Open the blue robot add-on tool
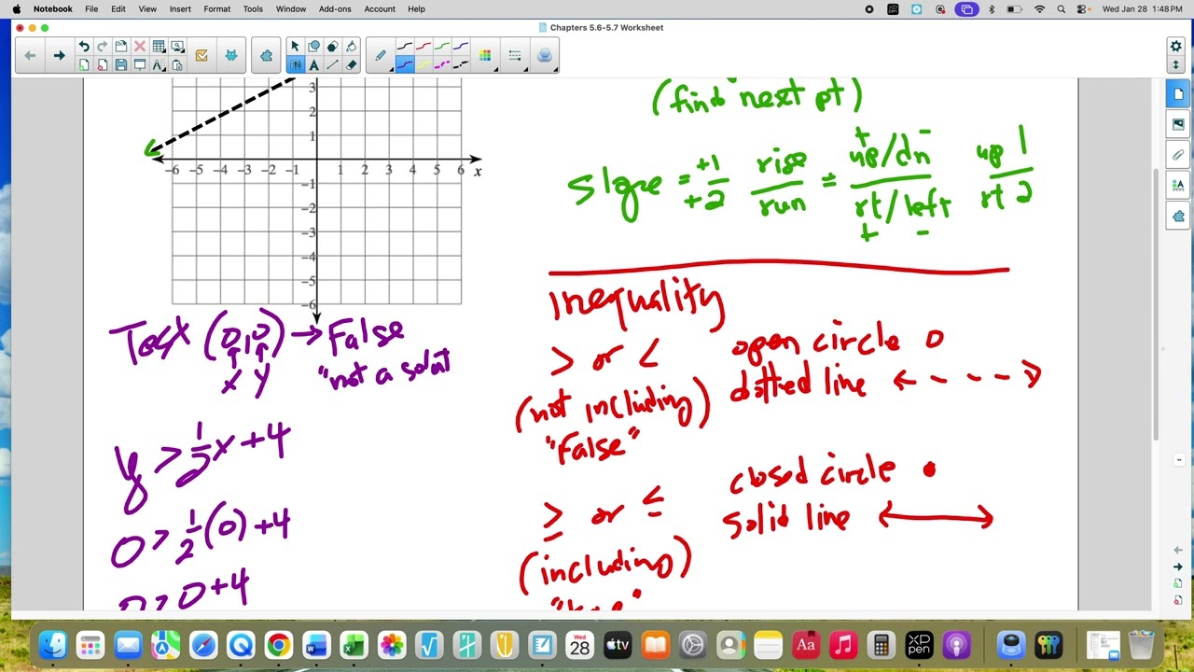Viewport: 1194px width, 672px height. point(231,56)
